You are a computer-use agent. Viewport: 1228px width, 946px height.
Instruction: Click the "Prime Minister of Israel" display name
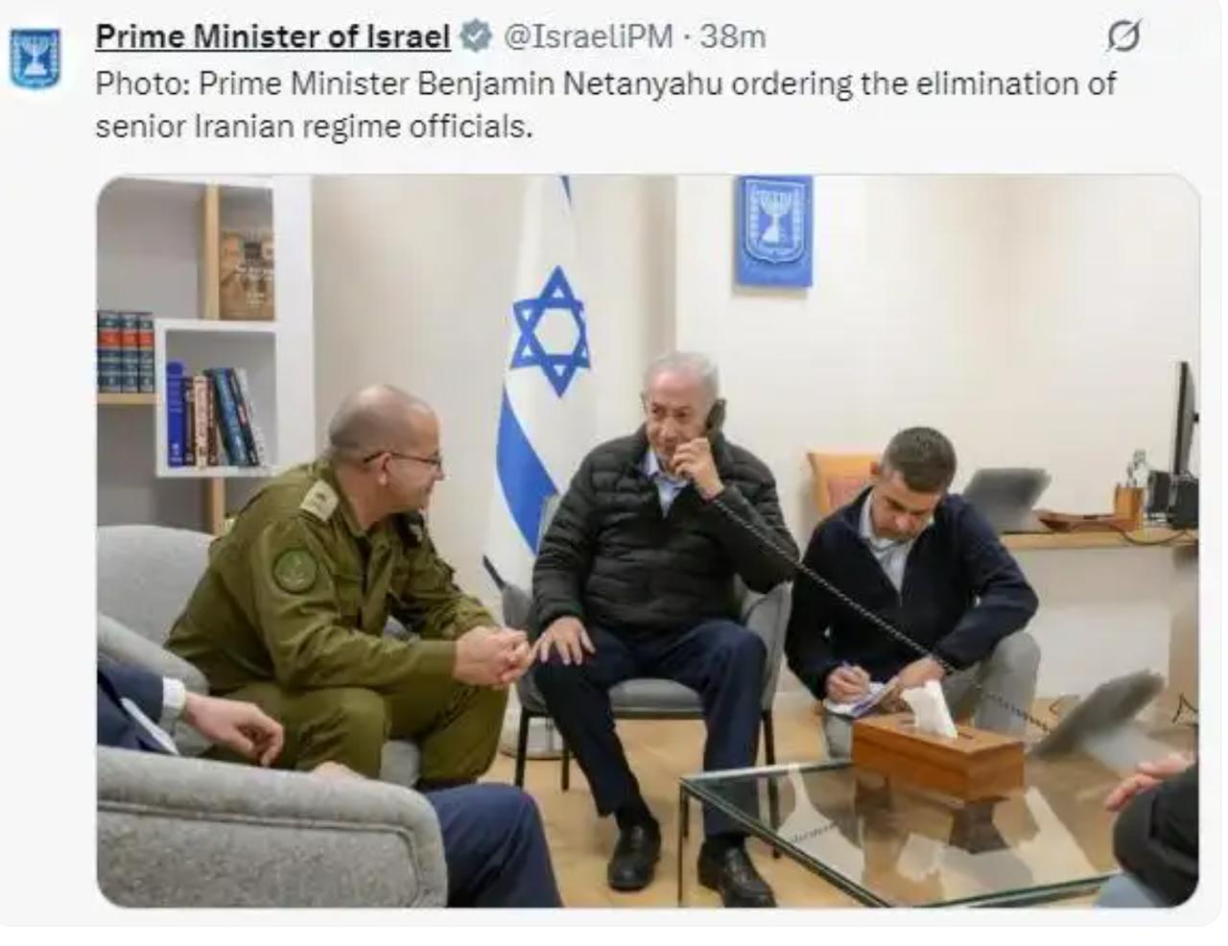click(x=273, y=37)
